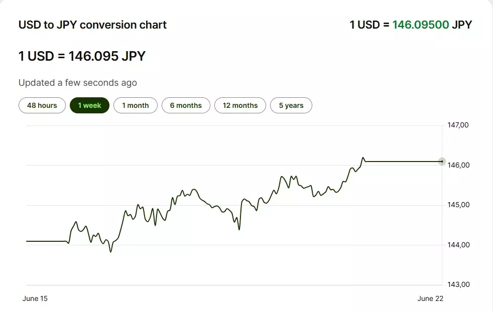The height and width of the screenshot is (311, 493).
Task: Click the June 15 date label
Action: pos(35,298)
